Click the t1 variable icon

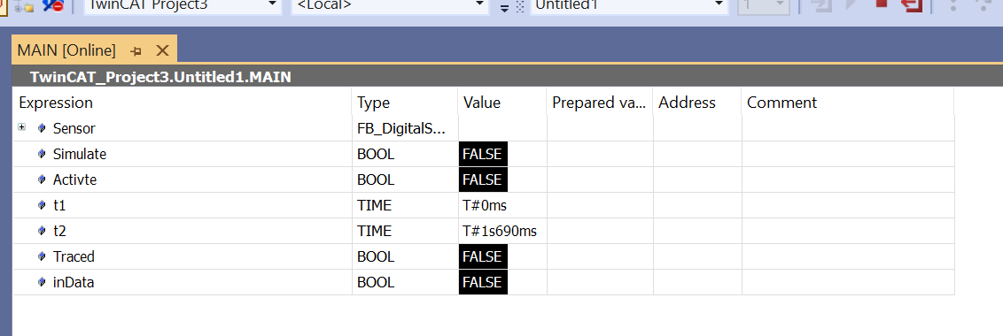click(x=43, y=205)
